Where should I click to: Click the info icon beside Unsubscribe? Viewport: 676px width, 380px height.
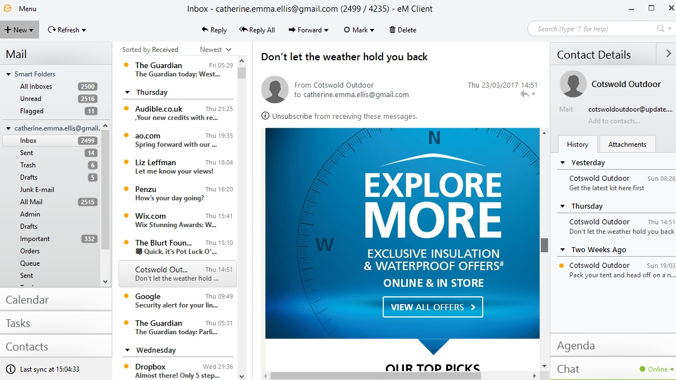265,116
